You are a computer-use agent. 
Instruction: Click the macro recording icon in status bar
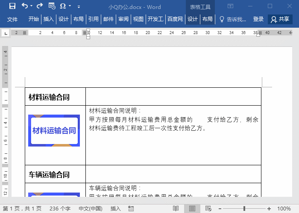[x=131, y=209]
